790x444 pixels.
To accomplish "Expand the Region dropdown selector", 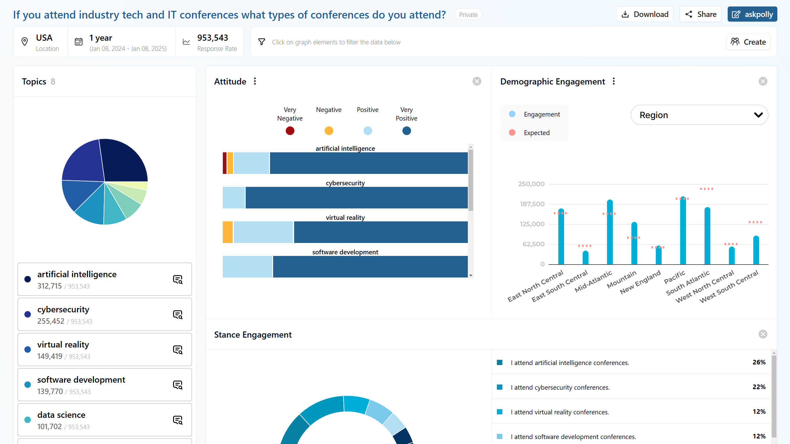I will [x=699, y=115].
